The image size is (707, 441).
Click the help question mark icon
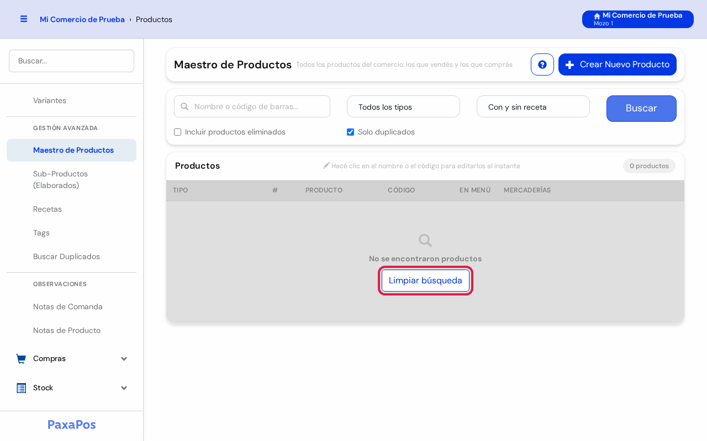(x=542, y=64)
